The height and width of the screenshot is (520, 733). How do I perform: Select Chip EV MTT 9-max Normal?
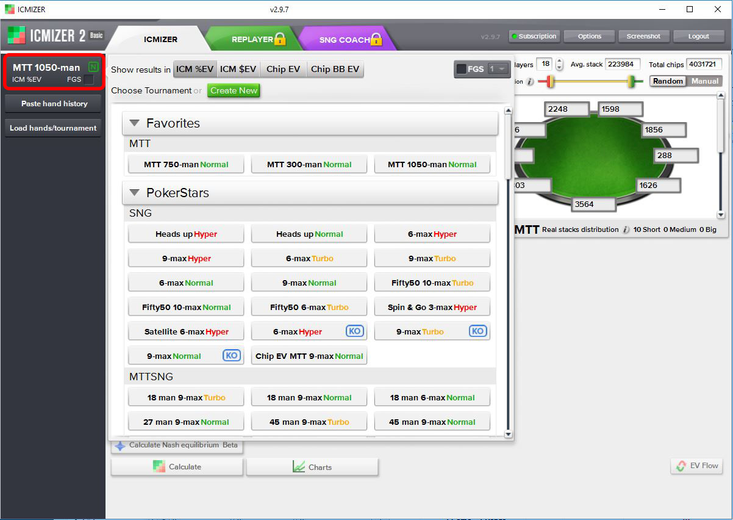pos(309,356)
